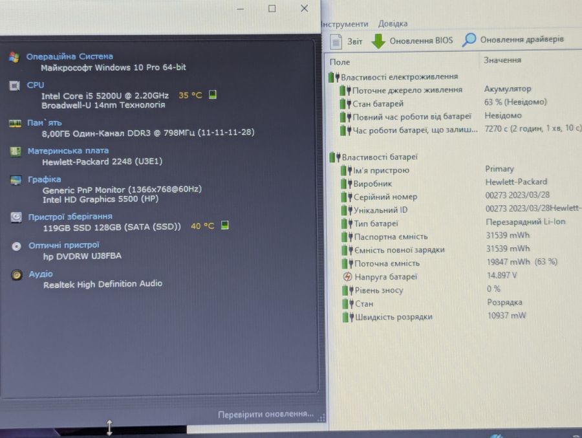This screenshot has height=438, width=582.
Task: Maximize the Speccy window
Action: coord(272,8)
